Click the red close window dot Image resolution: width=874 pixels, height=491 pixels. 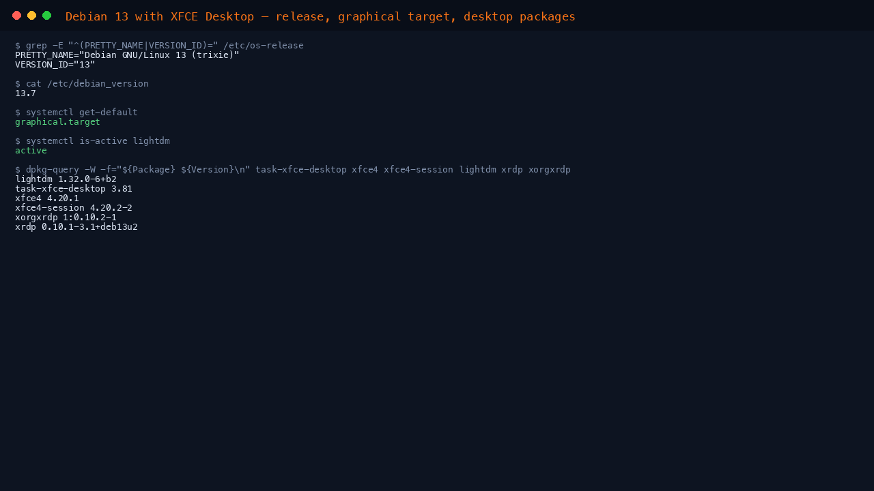click(x=16, y=16)
